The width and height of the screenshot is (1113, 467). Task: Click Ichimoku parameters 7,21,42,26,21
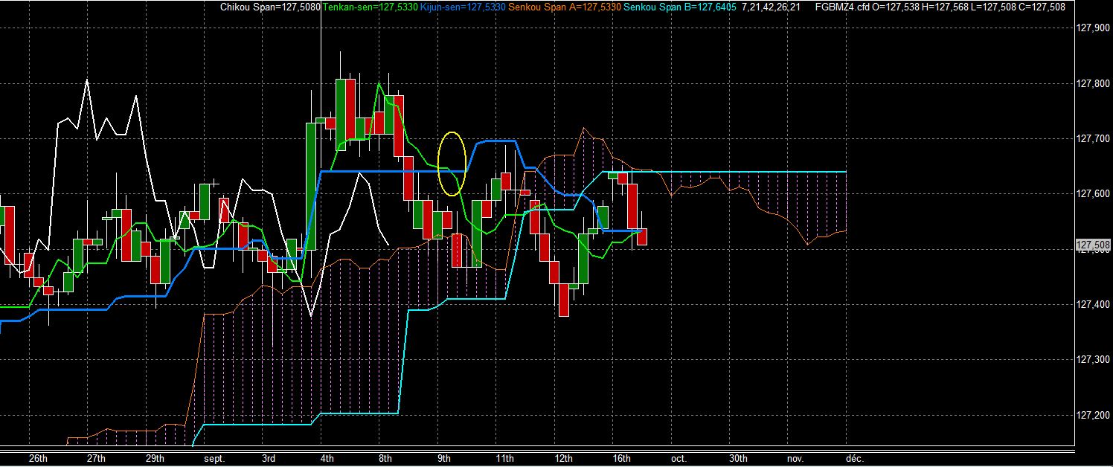[x=772, y=7]
